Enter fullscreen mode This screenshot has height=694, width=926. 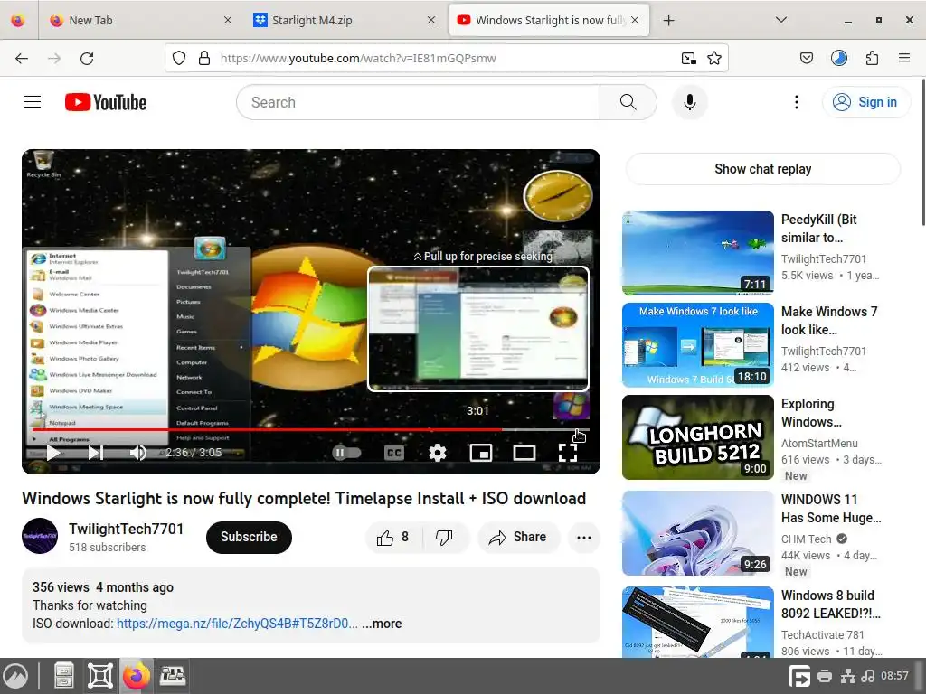568,453
